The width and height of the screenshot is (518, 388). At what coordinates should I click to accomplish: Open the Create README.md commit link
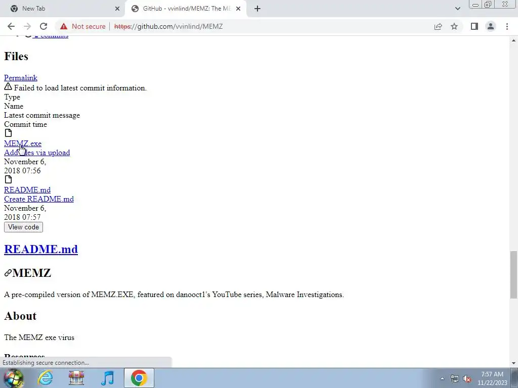coord(39,199)
